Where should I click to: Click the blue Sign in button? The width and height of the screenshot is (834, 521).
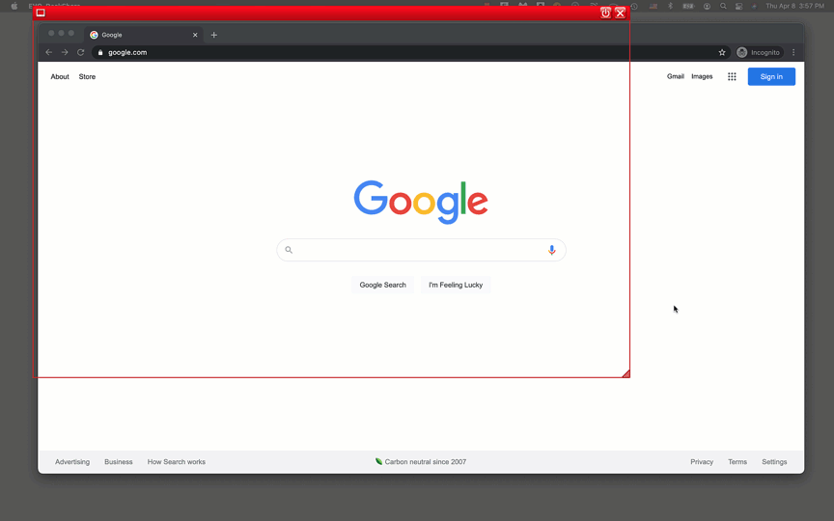click(771, 76)
